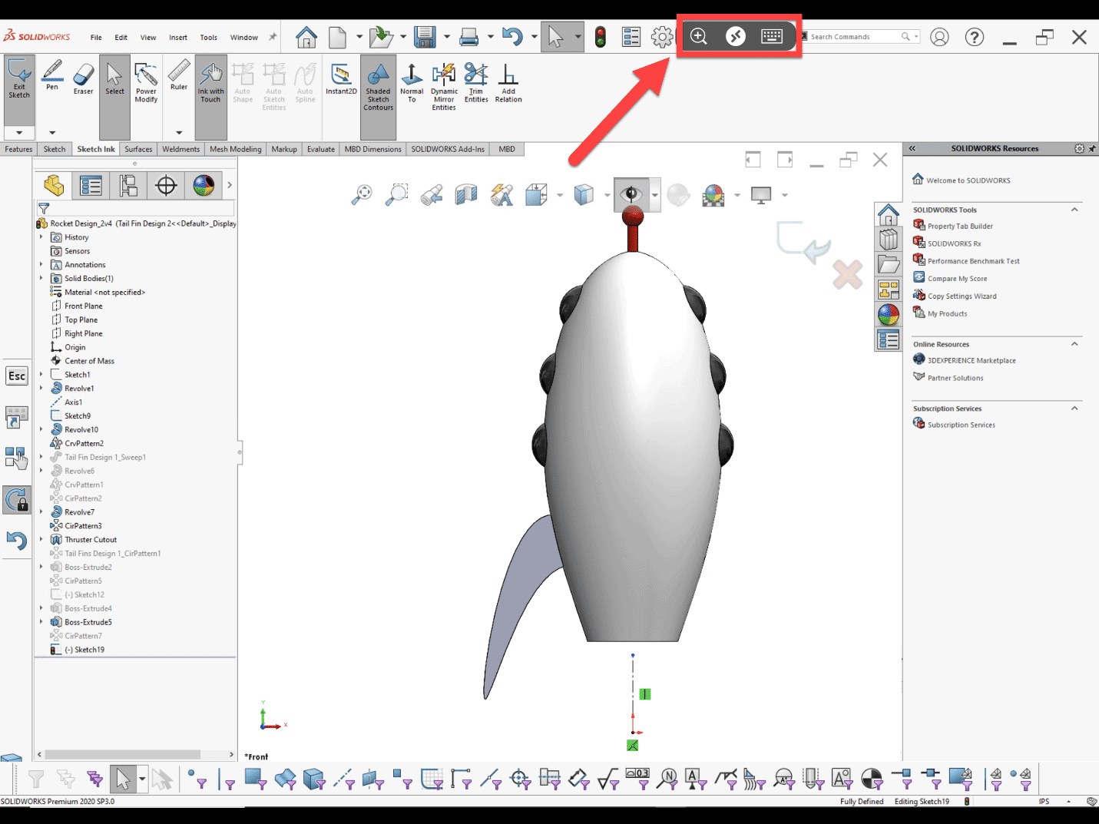
Task: Open dropdown arrow under Ruler
Action: (x=179, y=133)
